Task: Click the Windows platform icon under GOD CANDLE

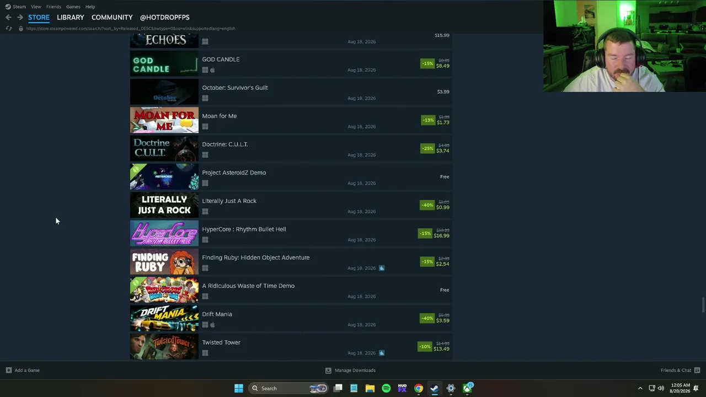Action: (205, 70)
